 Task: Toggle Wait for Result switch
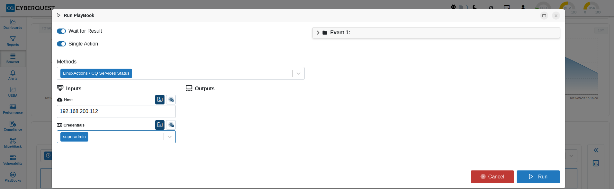tap(61, 31)
